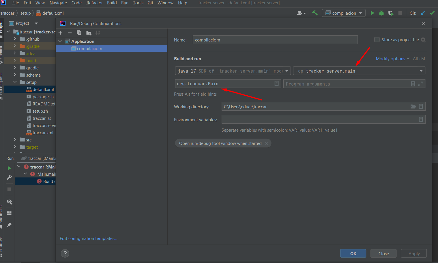
Task: Collapse the Application configuration group
Action: pyautogui.click(x=60, y=41)
